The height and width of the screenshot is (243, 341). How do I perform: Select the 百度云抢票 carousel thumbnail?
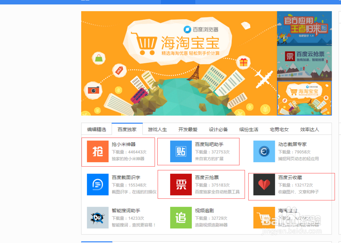tap(305, 63)
